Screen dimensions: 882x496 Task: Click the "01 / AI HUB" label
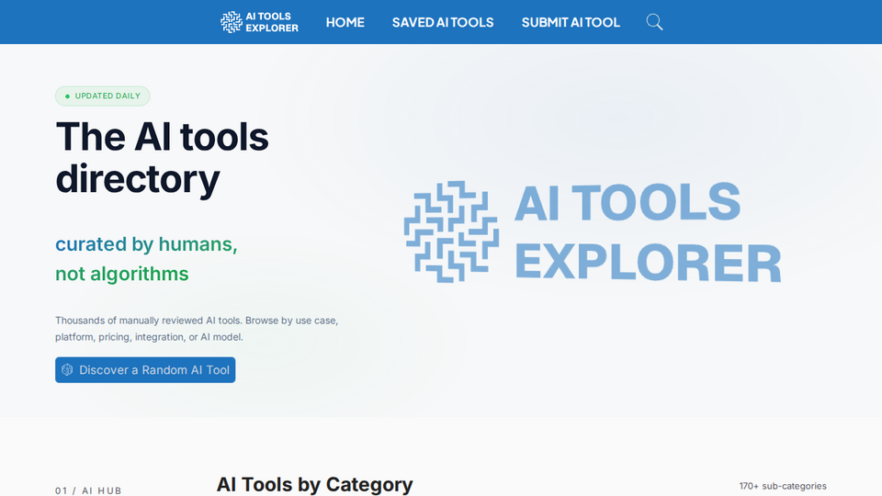point(88,490)
